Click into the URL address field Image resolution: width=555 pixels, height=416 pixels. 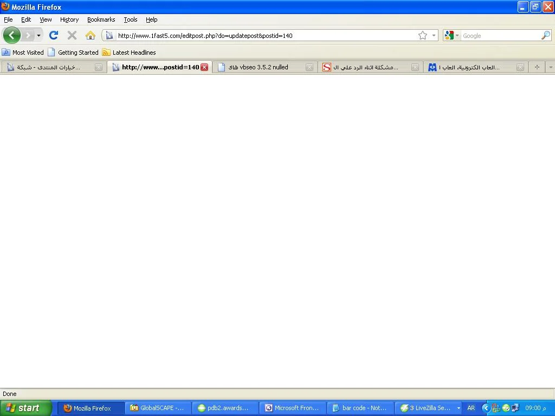[260, 35]
